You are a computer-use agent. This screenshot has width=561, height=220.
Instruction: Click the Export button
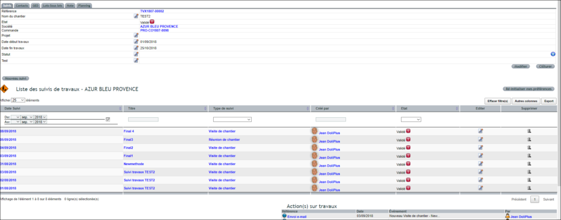click(549, 101)
